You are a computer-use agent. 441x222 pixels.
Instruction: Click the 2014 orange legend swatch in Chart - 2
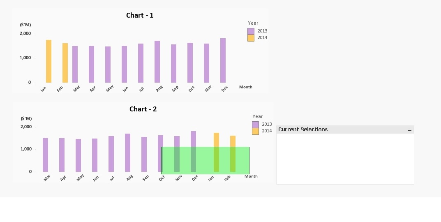tap(255, 131)
